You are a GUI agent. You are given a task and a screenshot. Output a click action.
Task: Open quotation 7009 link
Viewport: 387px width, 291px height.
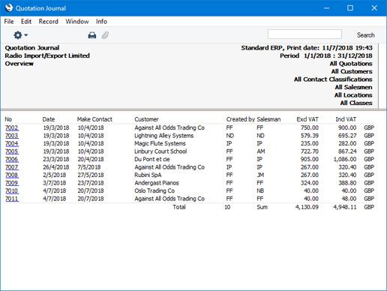[12, 183]
